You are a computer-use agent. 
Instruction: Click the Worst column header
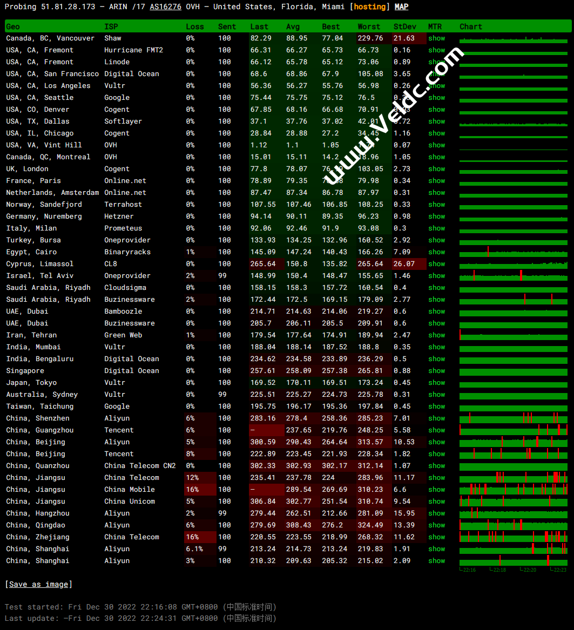(x=369, y=26)
